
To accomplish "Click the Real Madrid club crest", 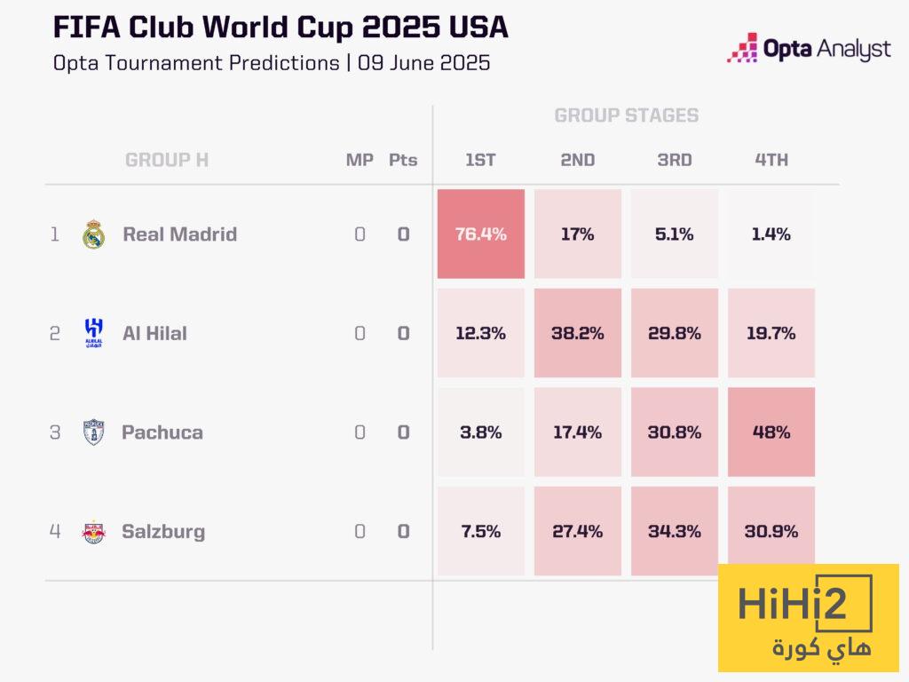I will (x=93, y=234).
